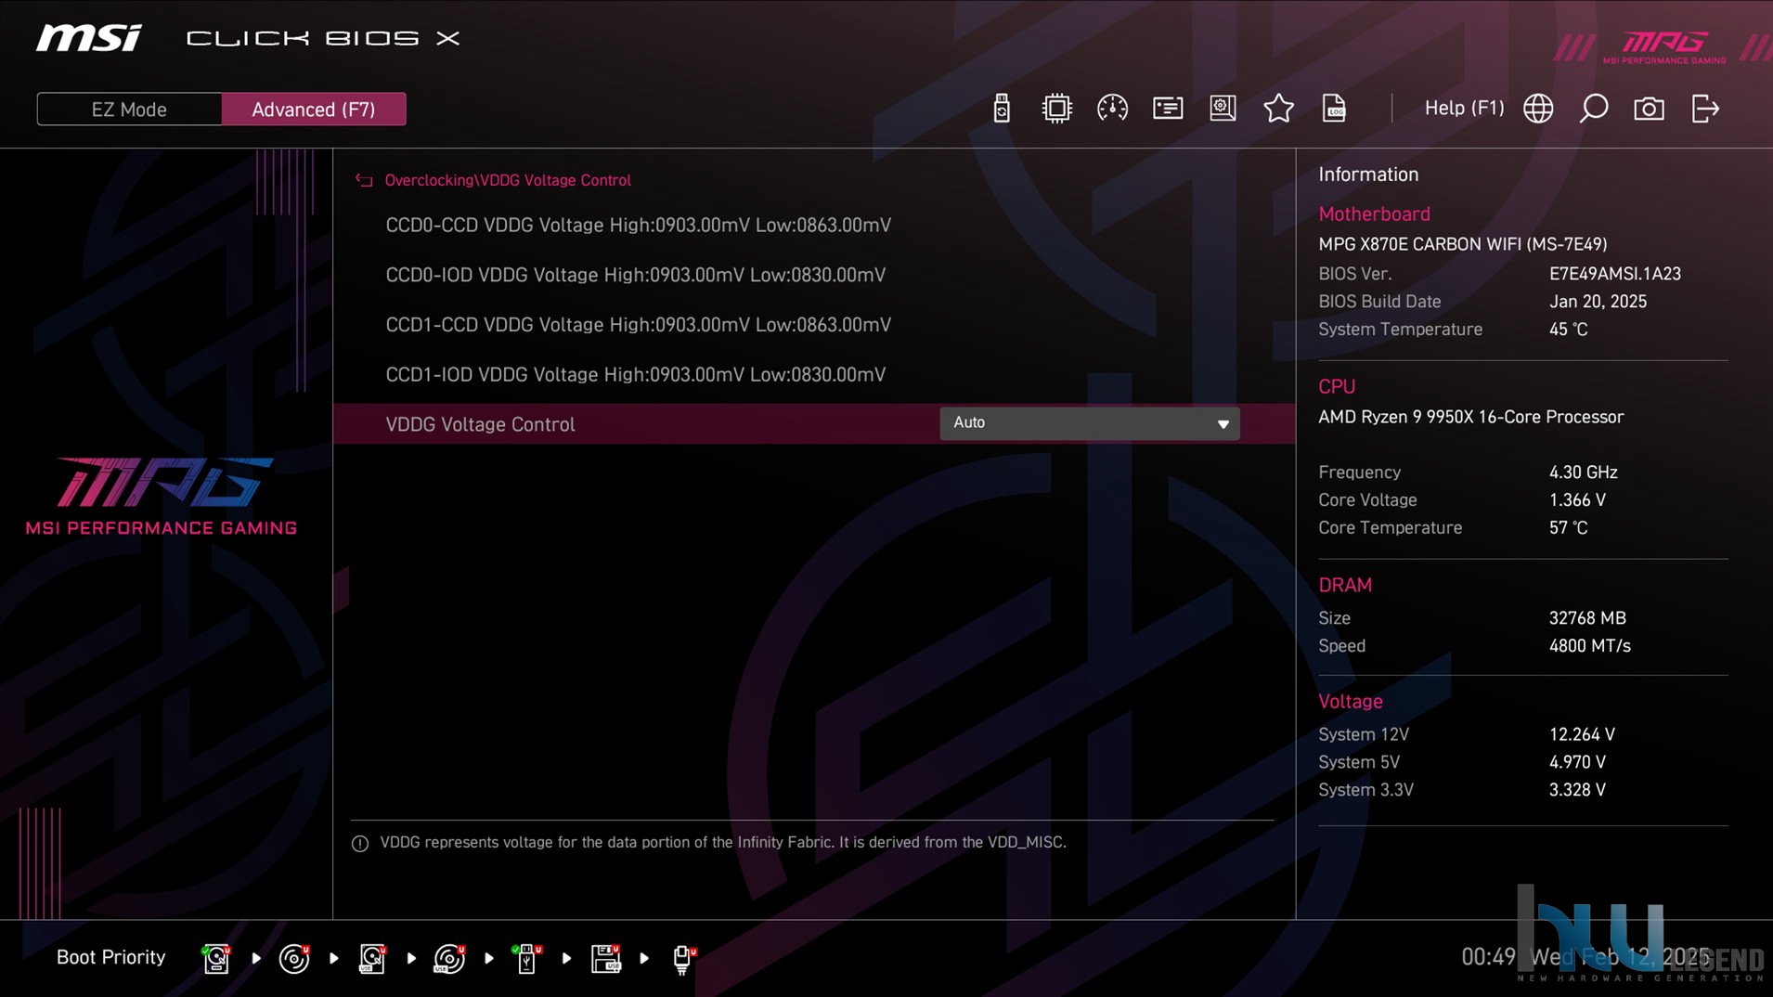Image resolution: width=1773 pixels, height=997 pixels.
Task: Open the LOG file icon
Action: pos(1334,109)
